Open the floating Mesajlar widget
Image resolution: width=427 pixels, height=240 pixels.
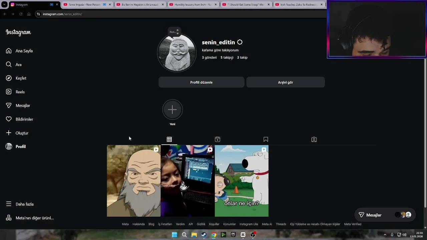click(385, 215)
